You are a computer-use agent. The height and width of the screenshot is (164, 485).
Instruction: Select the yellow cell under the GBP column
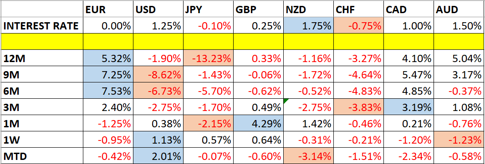(258, 42)
